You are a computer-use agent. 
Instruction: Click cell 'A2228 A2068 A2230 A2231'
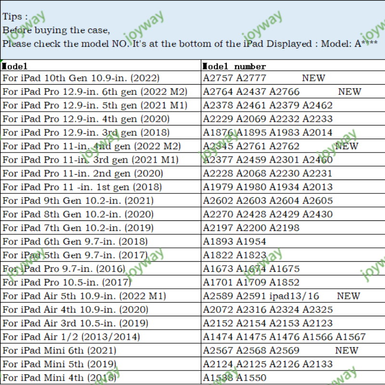[293, 173]
